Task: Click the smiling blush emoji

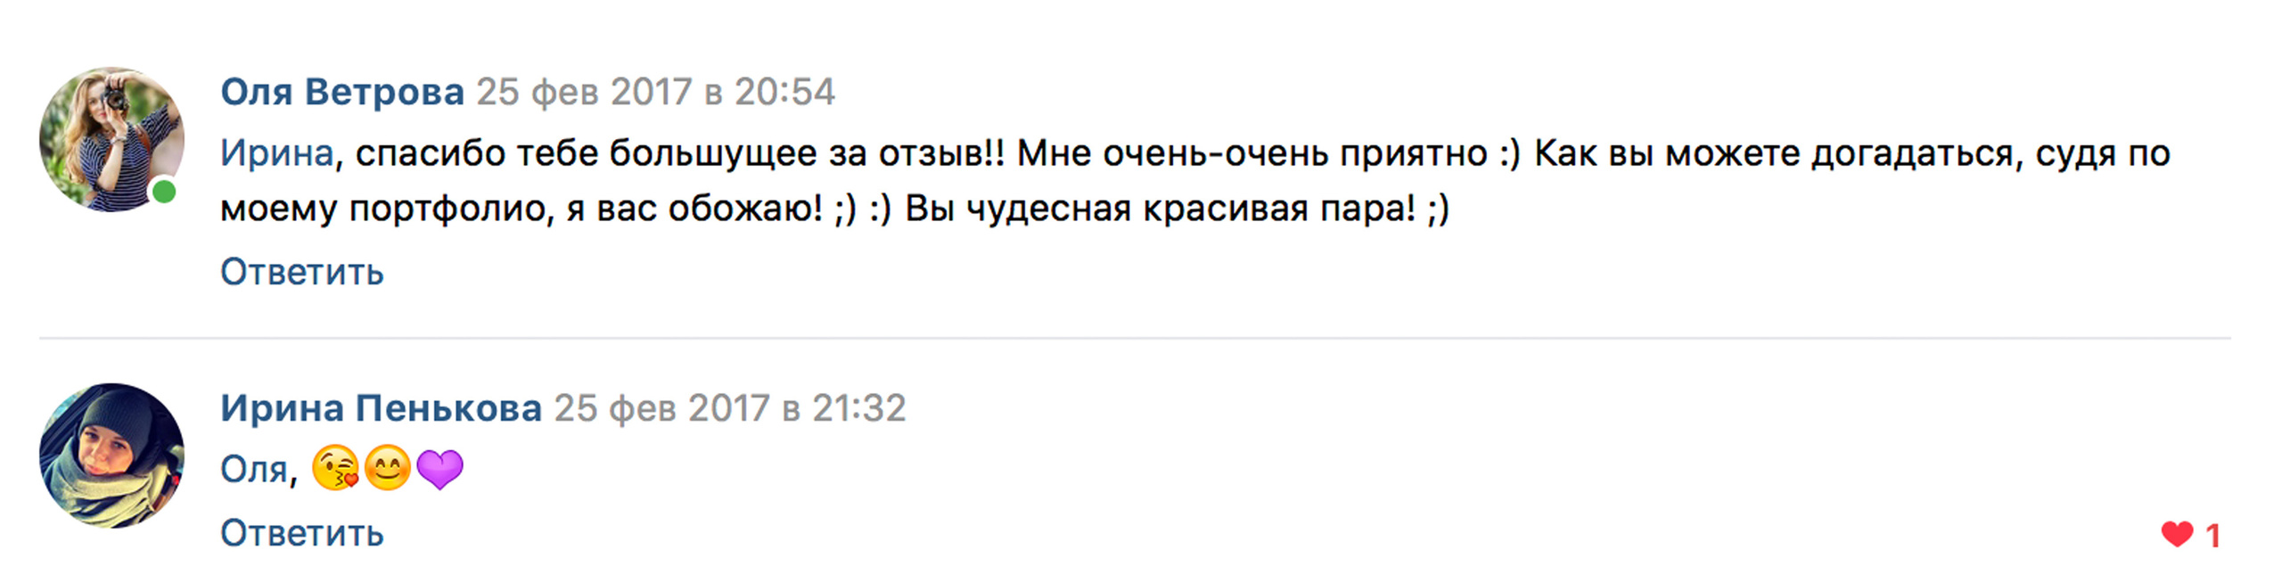Action: [x=388, y=469]
